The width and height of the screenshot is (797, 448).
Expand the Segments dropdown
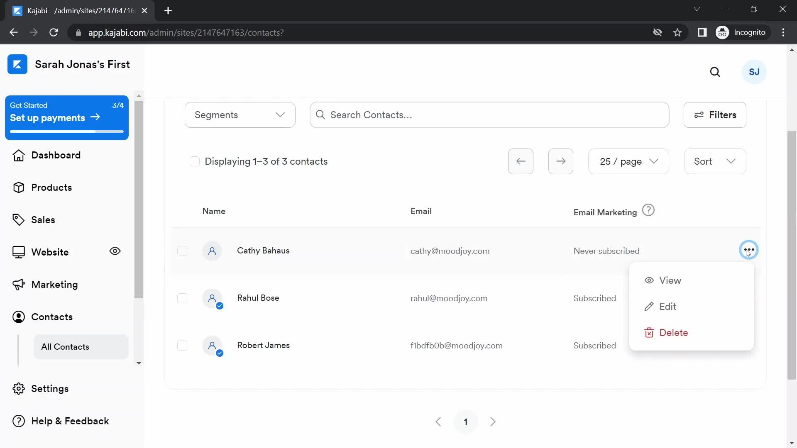pyautogui.click(x=240, y=115)
